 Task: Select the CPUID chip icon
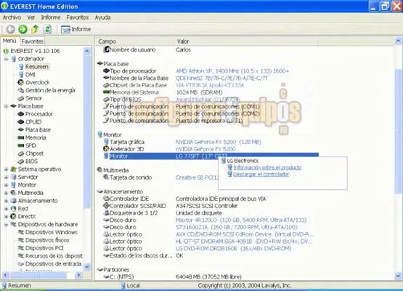[21, 121]
